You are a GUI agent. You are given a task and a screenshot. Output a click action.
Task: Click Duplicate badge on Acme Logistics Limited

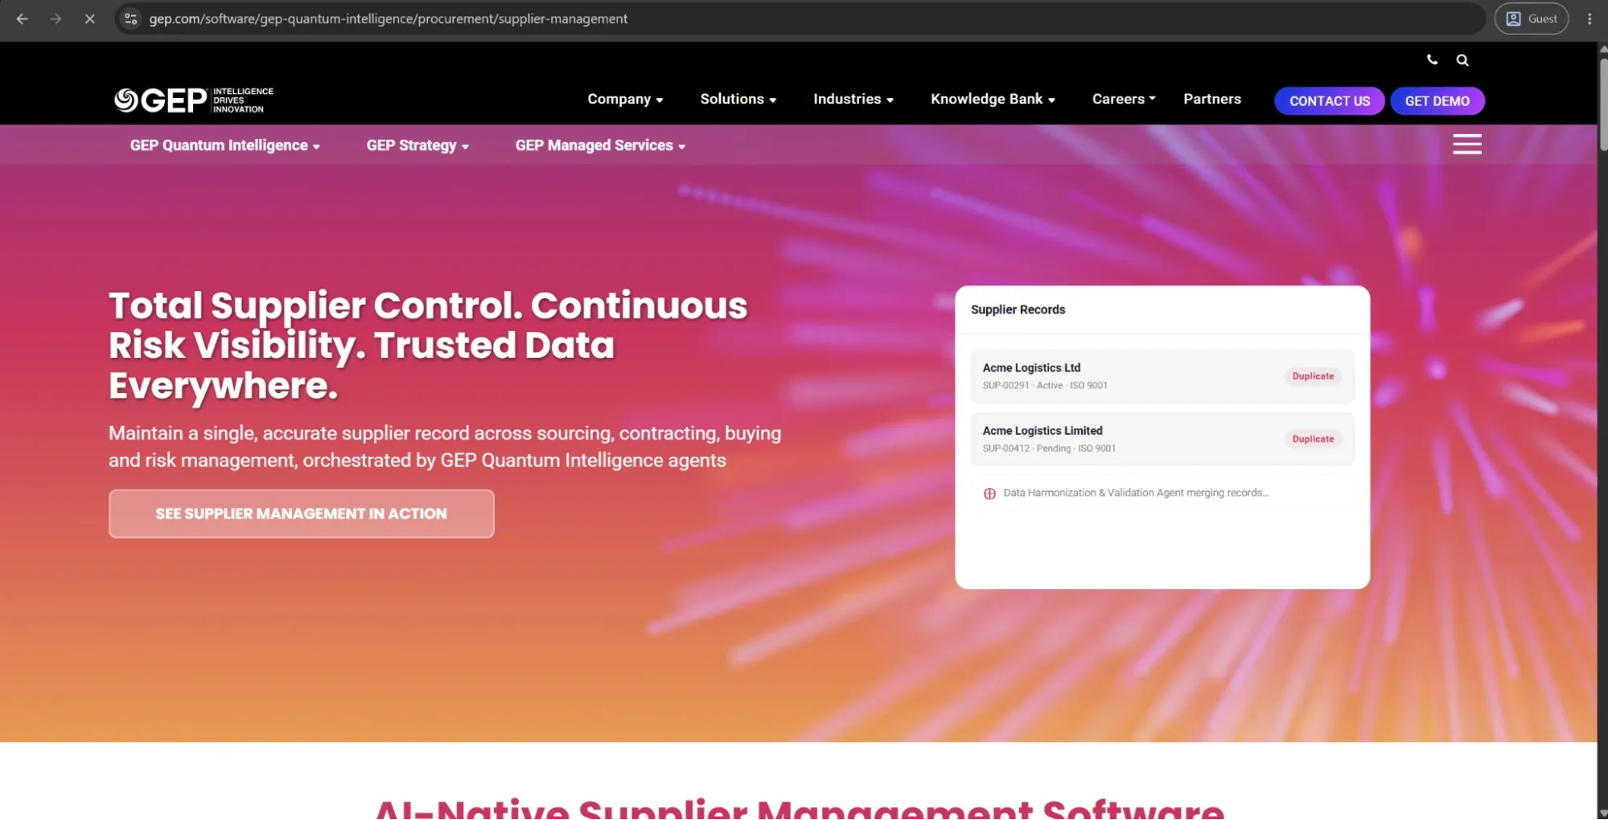pos(1313,439)
